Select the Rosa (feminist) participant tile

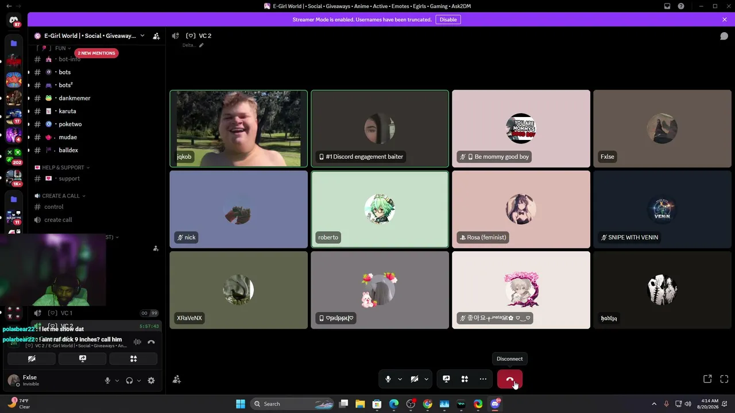point(521,209)
